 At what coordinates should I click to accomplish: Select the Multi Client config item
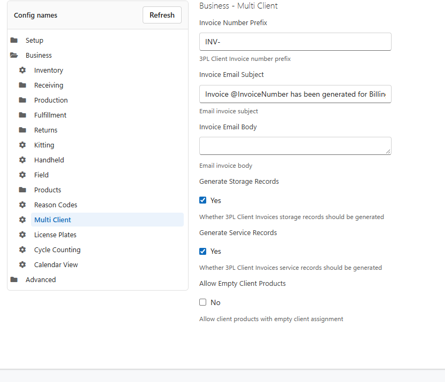point(107,220)
